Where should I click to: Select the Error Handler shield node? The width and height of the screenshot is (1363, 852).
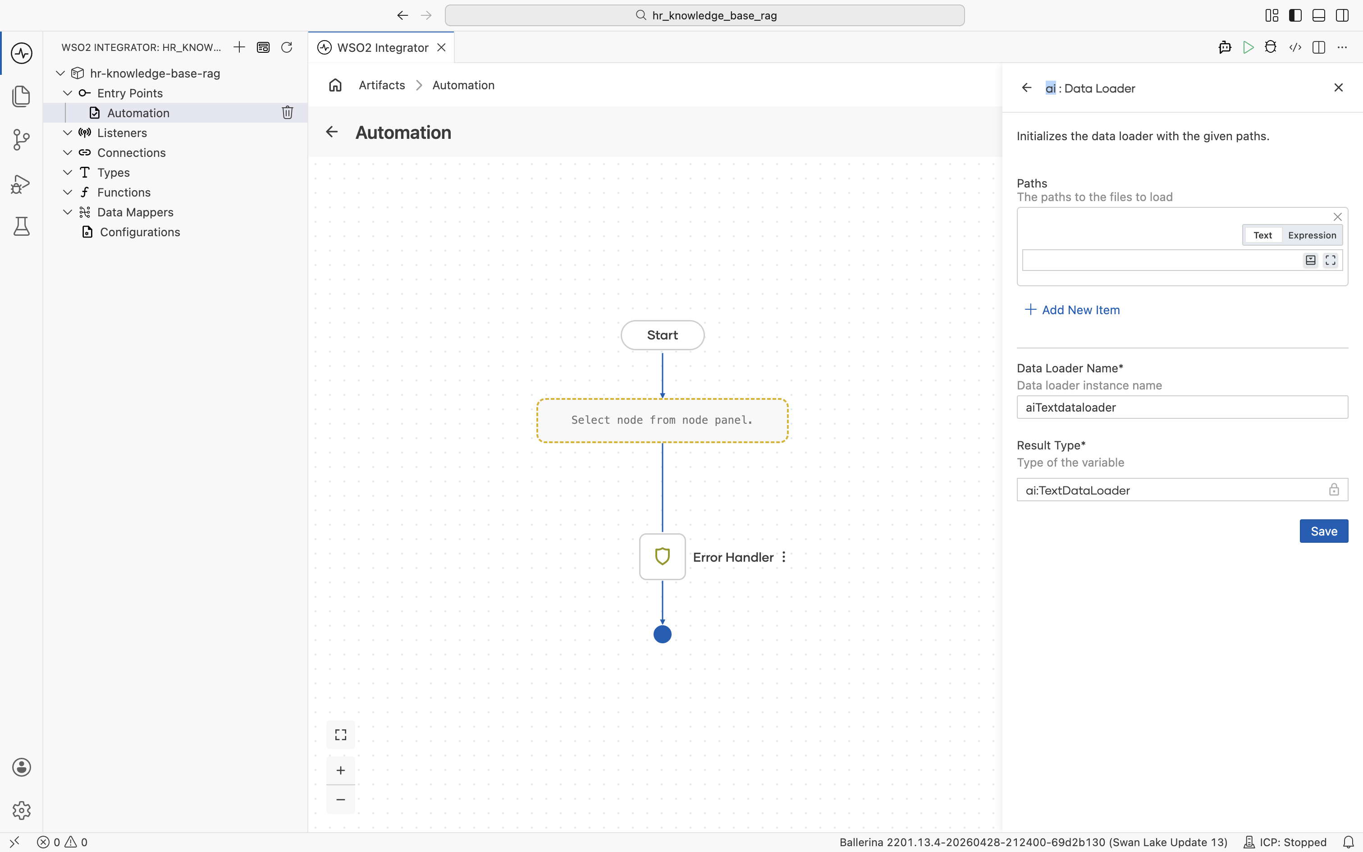(663, 556)
